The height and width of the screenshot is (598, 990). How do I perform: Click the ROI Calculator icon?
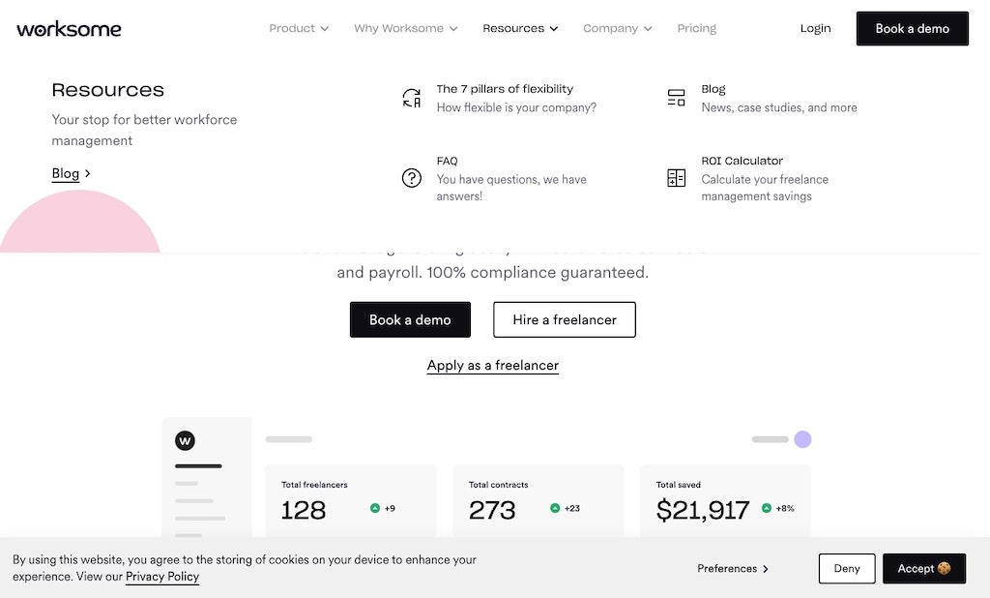click(676, 178)
